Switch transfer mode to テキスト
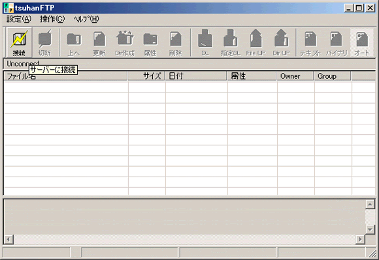 [310, 42]
